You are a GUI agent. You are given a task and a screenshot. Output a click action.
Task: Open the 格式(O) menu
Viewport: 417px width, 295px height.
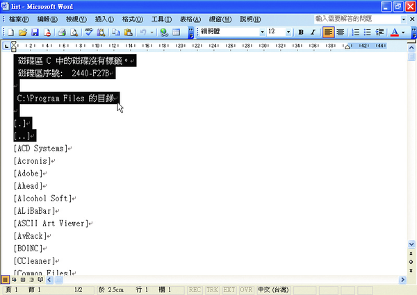pos(133,19)
